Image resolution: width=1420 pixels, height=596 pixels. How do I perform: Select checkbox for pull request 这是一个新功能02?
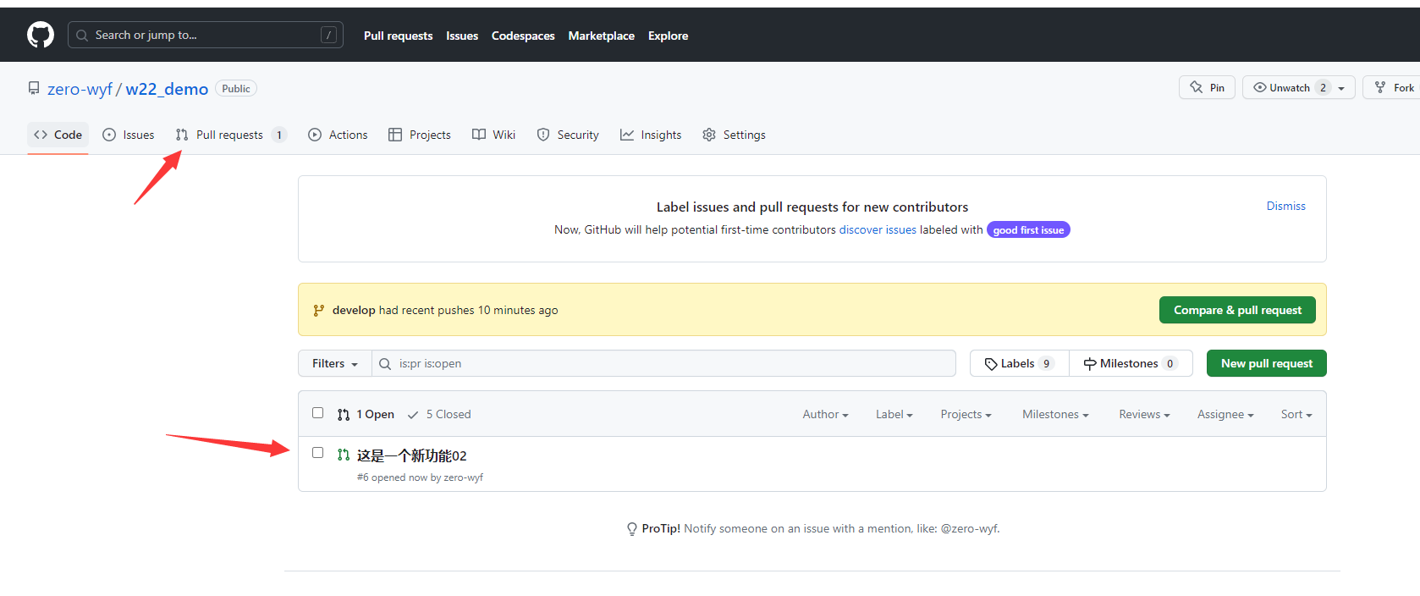click(317, 453)
